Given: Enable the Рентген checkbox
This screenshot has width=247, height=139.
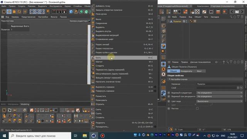Looking at the screenshot, I should tap(197, 108).
